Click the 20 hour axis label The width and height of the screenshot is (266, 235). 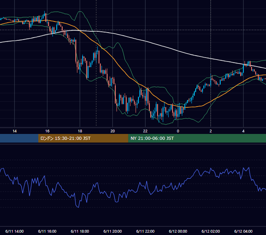click(x=113, y=131)
